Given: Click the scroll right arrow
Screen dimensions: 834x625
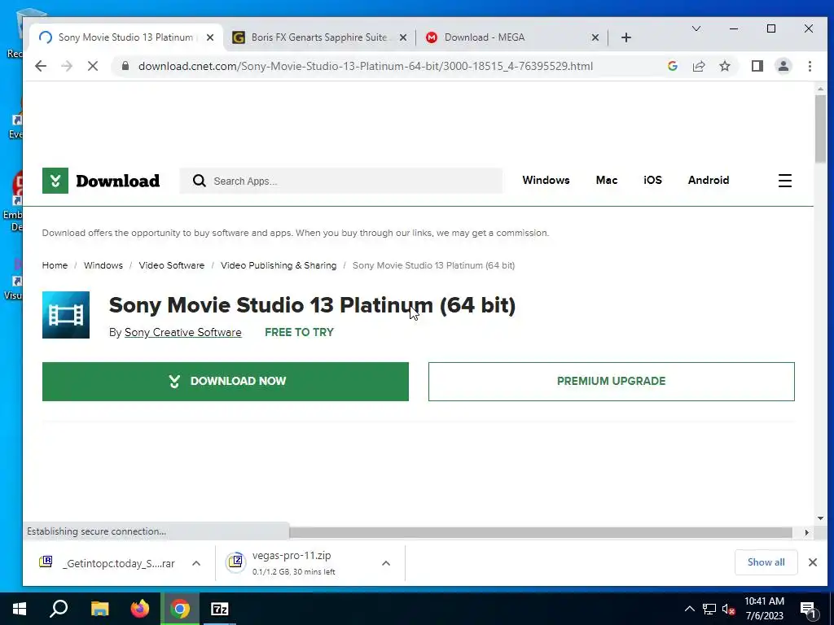Looking at the screenshot, I should coord(806,532).
